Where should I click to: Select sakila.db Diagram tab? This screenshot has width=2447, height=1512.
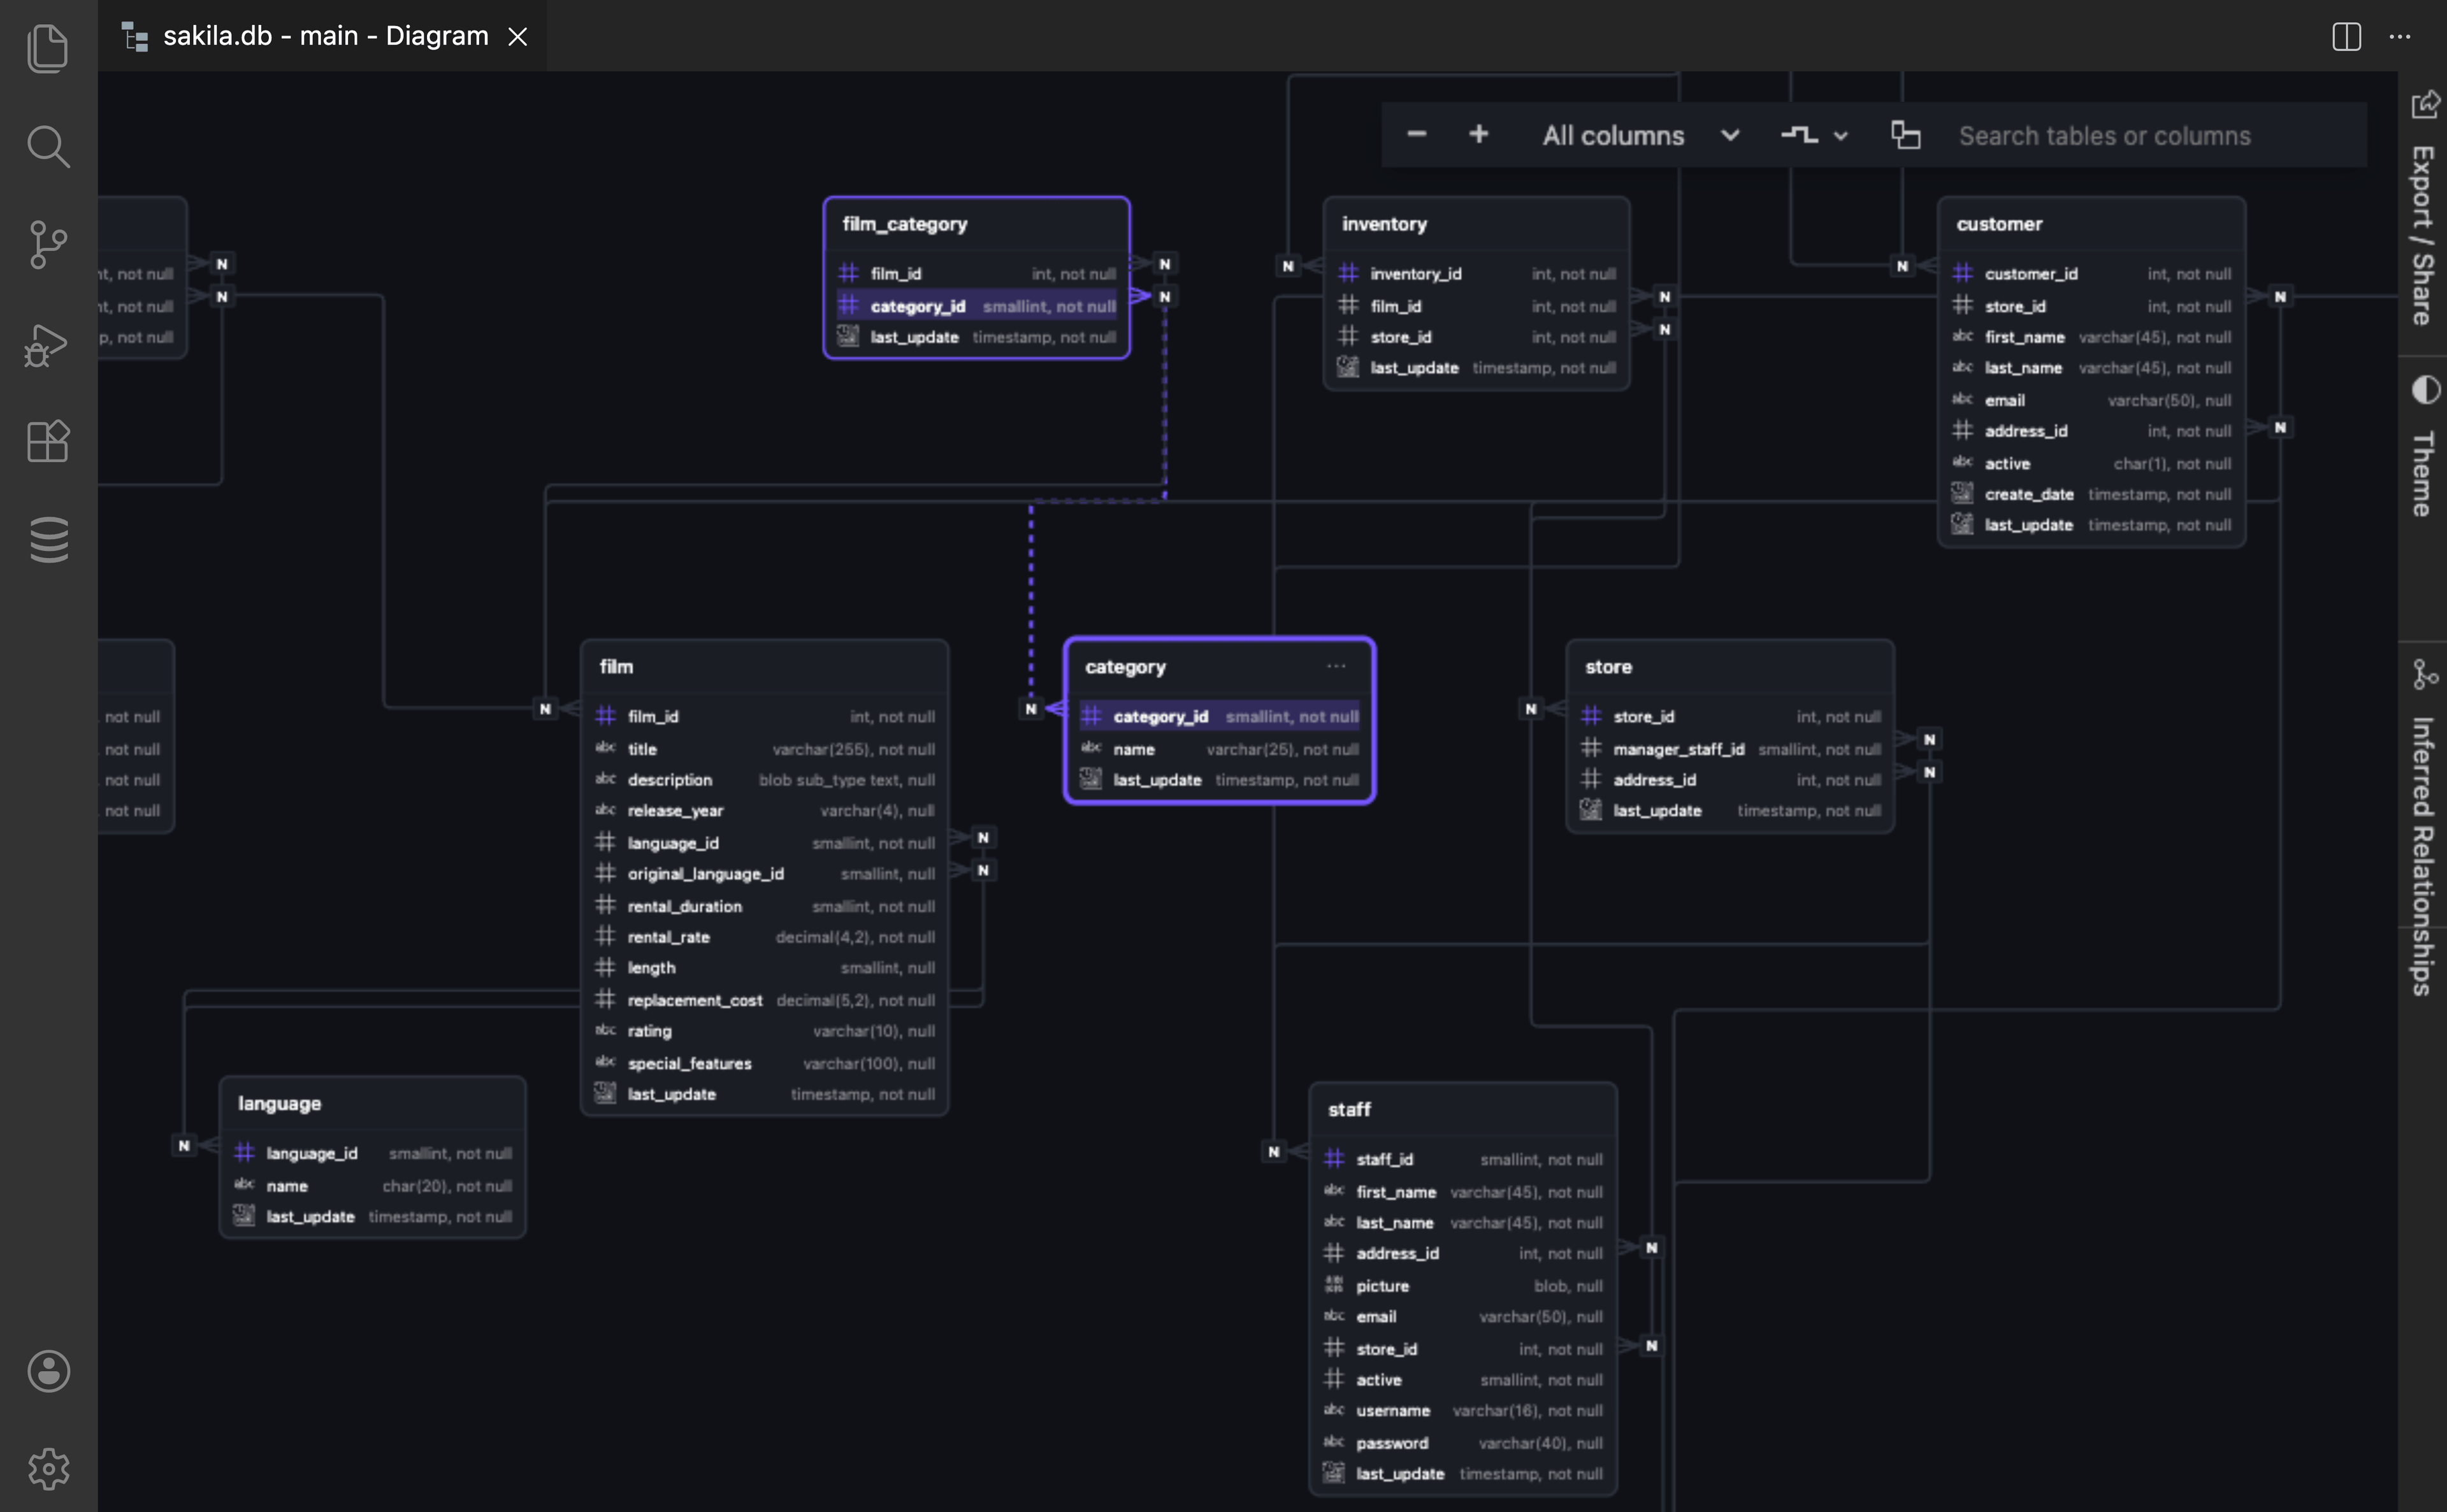(x=324, y=36)
